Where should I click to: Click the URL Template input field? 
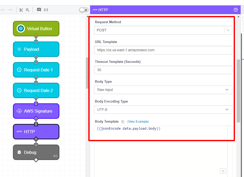163,50
